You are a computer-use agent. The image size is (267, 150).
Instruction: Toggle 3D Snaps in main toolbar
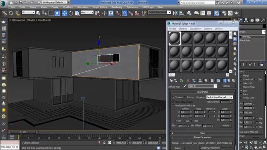(x=118, y=13)
